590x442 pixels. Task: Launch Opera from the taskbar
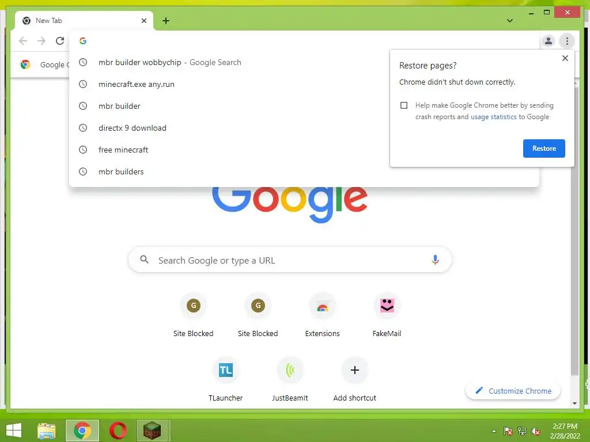(x=118, y=430)
